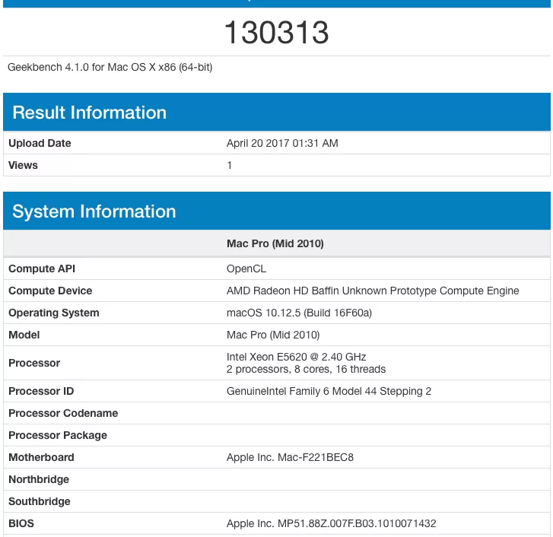The height and width of the screenshot is (537, 553).
Task: Click the score value 130313
Action: pos(277,33)
